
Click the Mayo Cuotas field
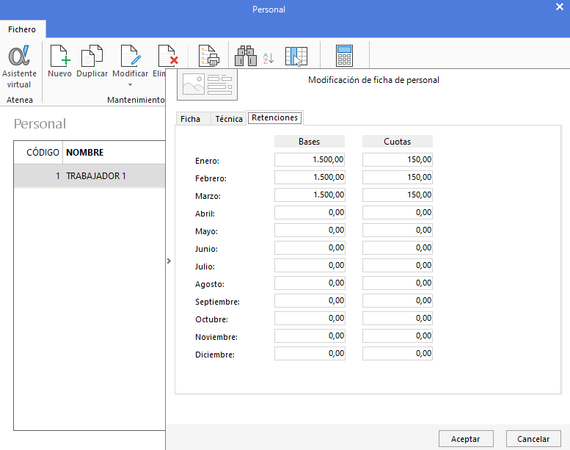[x=398, y=230]
